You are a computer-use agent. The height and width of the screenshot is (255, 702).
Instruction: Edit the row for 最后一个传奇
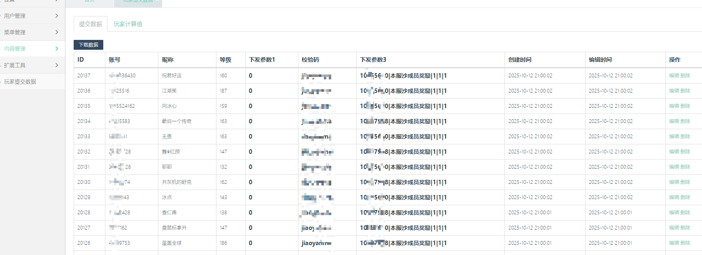click(674, 121)
